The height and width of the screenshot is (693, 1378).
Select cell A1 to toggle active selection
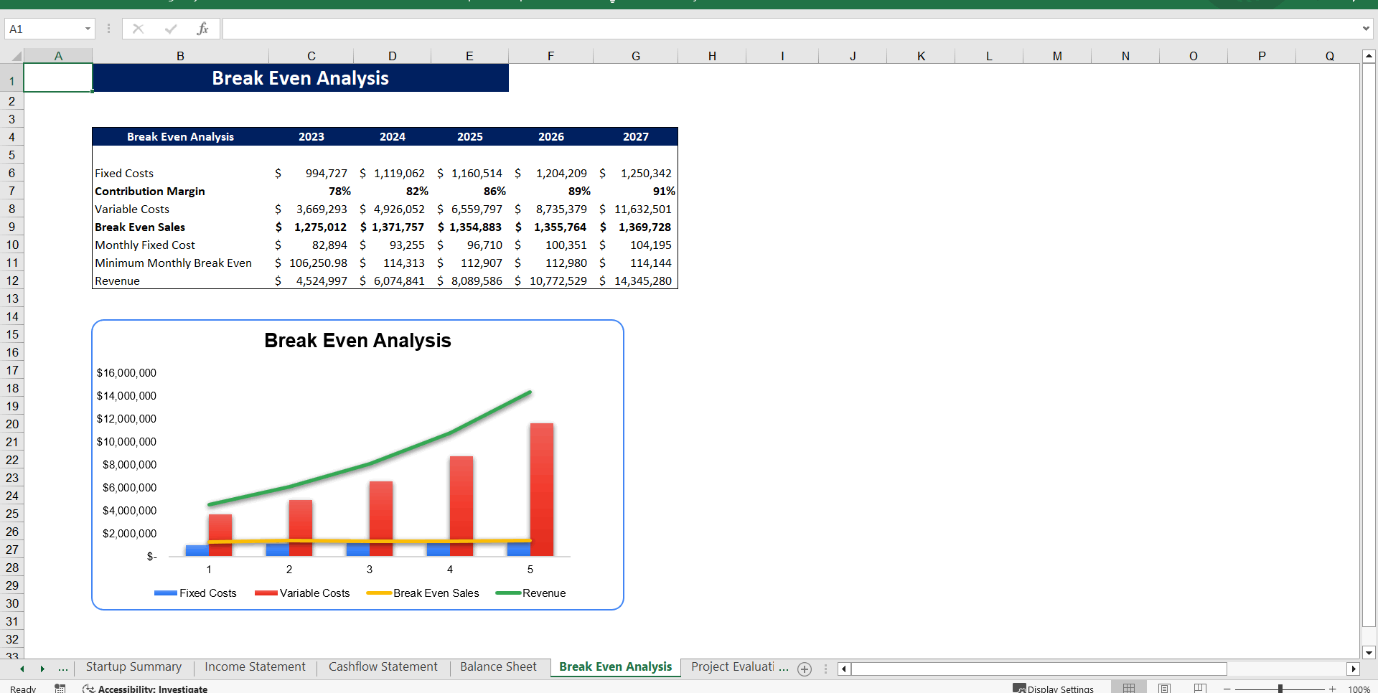[58, 77]
